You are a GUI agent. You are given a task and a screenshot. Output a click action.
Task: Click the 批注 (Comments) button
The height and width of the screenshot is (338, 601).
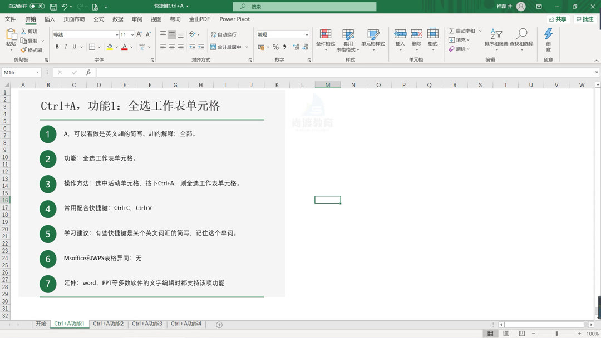tap(584, 19)
